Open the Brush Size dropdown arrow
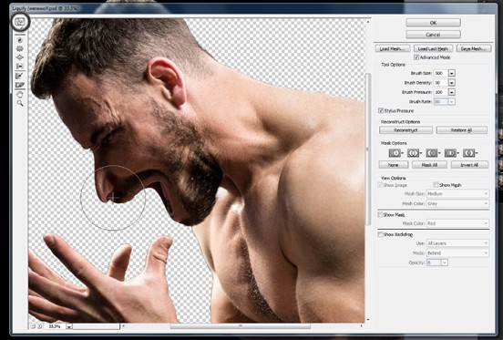The height and width of the screenshot is (340, 503). (x=452, y=73)
